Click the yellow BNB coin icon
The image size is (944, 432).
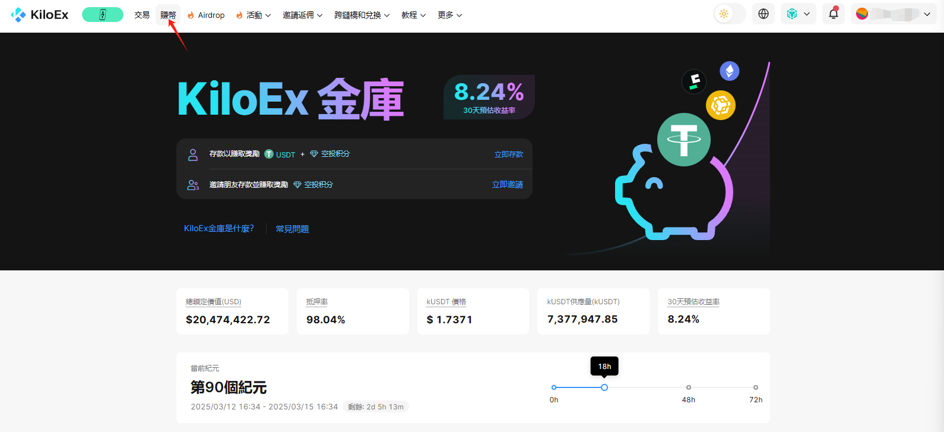720,105
